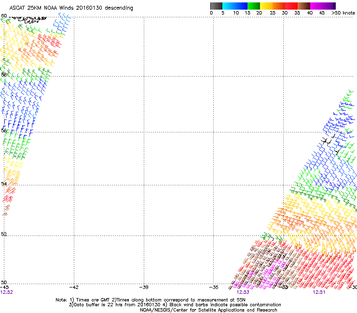357x313 pixels.
Task: Click the '>50 knots' legend label
Action: (343, 13)
